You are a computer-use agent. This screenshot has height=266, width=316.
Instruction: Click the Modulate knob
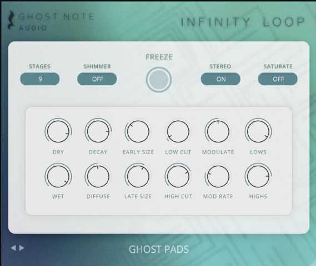[218, 131]
